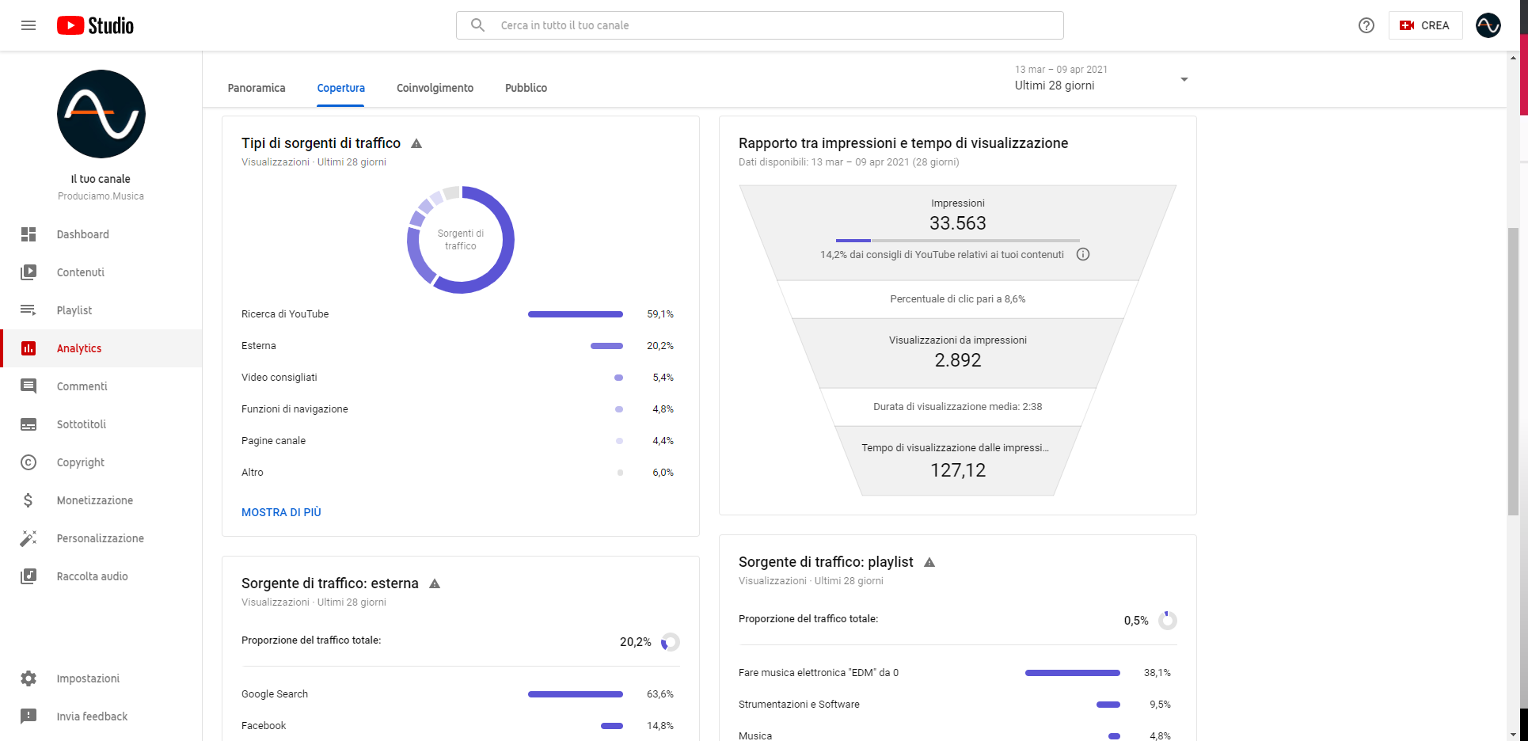The image size is (1528, 741).
Task: Select the Copertura tab
Action: pos(341,88)
